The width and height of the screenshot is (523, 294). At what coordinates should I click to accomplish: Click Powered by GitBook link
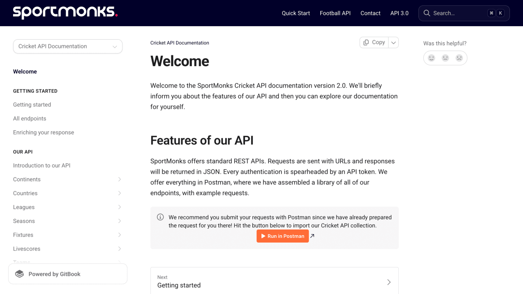coord(68,274)
